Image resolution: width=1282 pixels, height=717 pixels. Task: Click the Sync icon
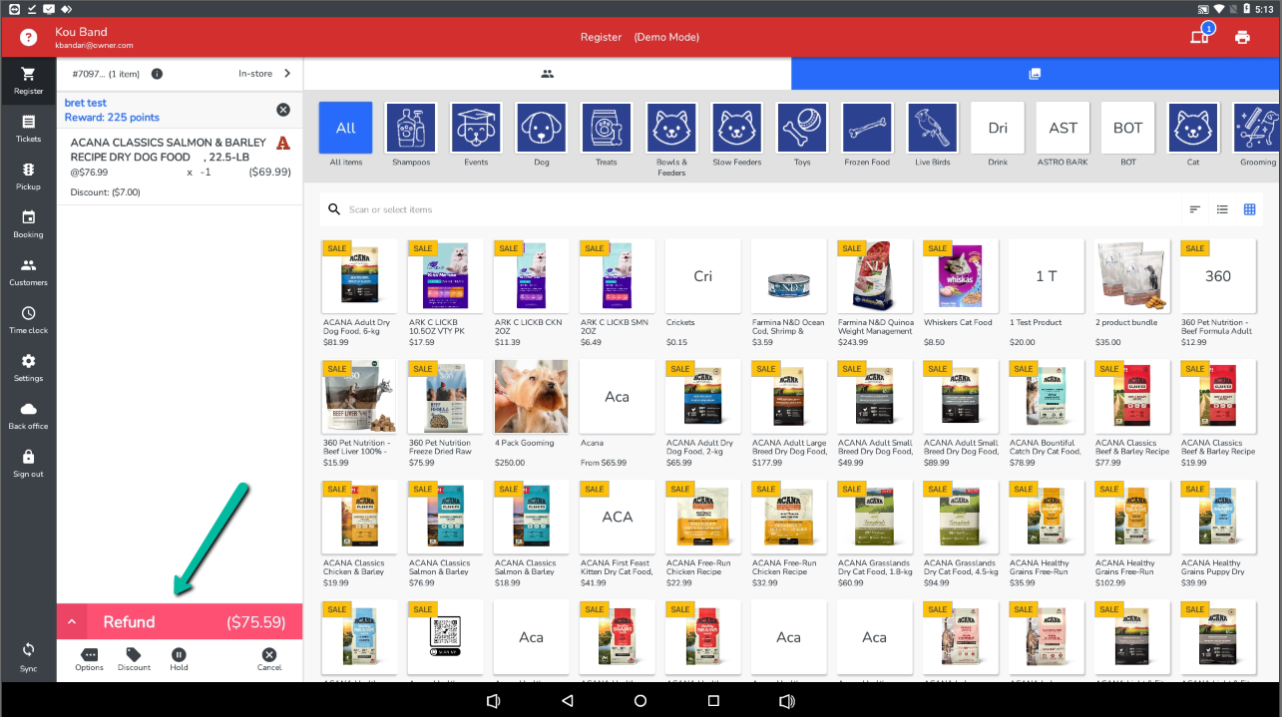tap(28, 655)
